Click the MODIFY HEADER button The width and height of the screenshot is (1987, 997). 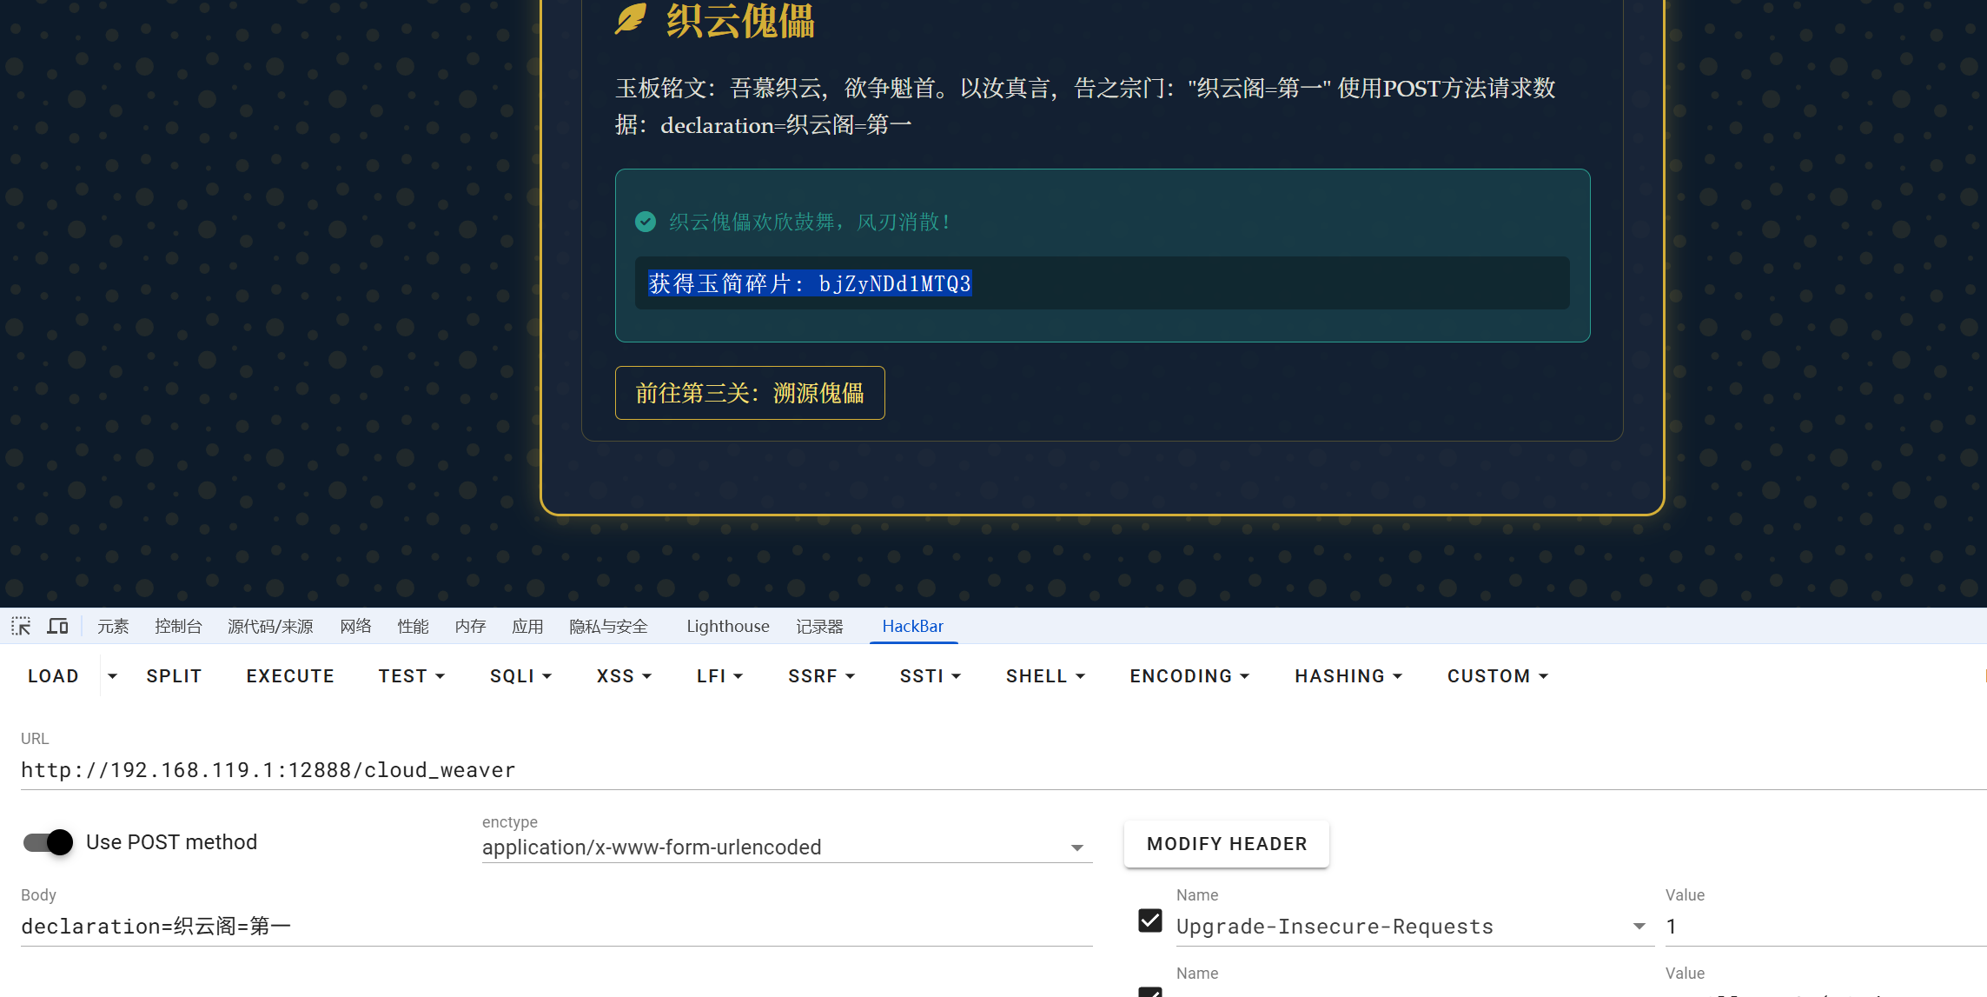[x=1226, y=844]
